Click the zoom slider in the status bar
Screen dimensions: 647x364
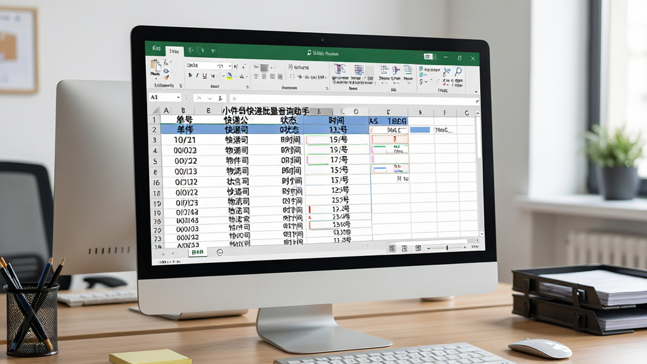click(x=447, y=248)
